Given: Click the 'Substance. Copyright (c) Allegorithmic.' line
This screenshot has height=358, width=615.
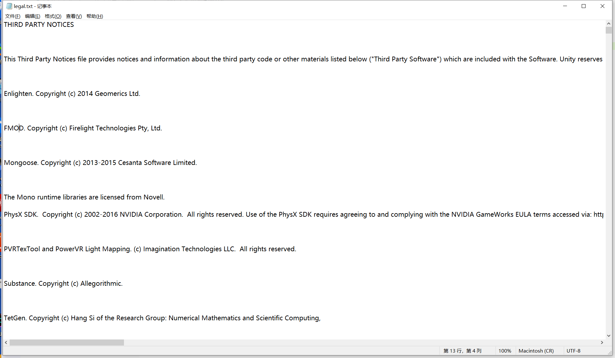Looking at the screenshot, I should (63, 284).
